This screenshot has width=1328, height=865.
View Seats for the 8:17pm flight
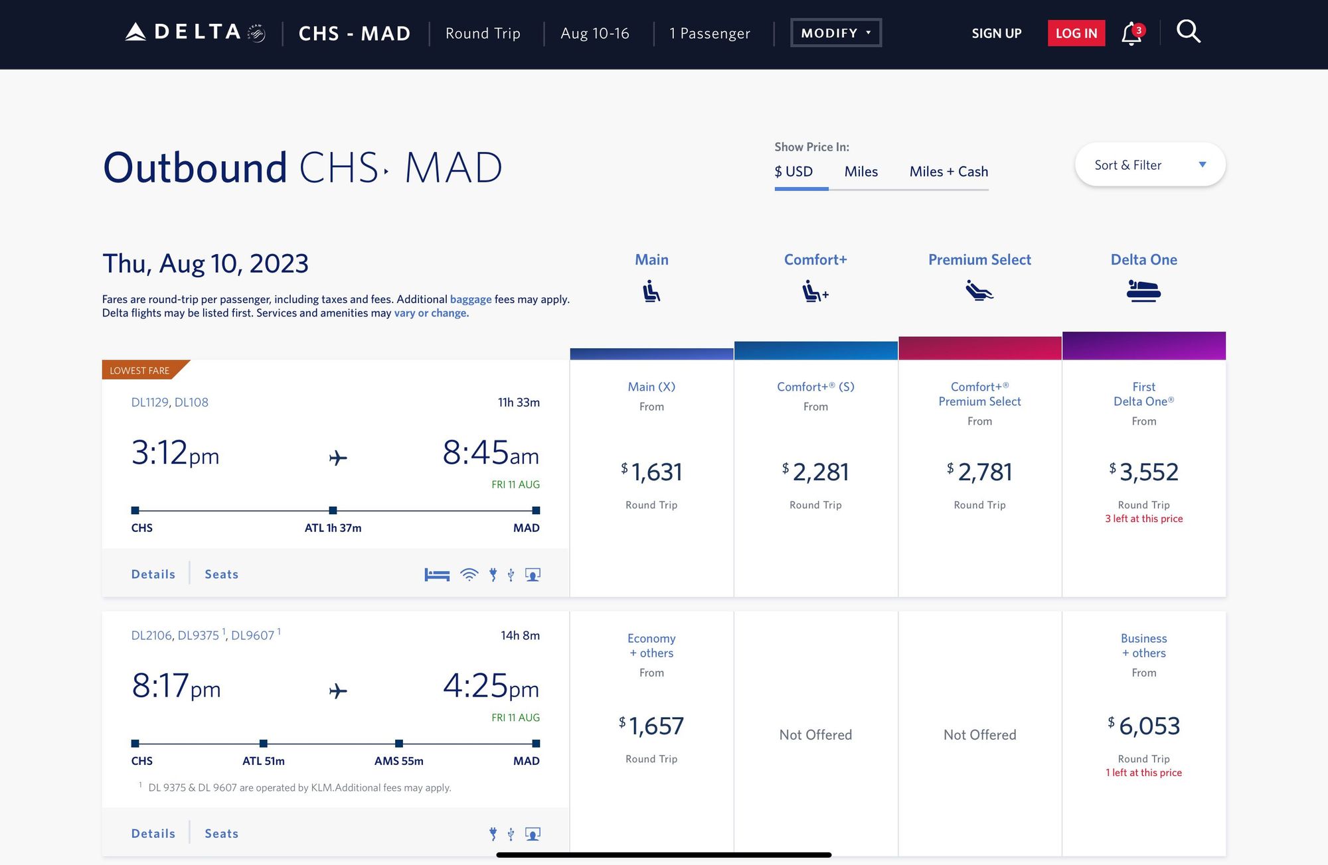[221, 834]
